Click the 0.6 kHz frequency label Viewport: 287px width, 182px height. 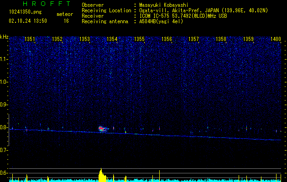(x=4, y=173)
